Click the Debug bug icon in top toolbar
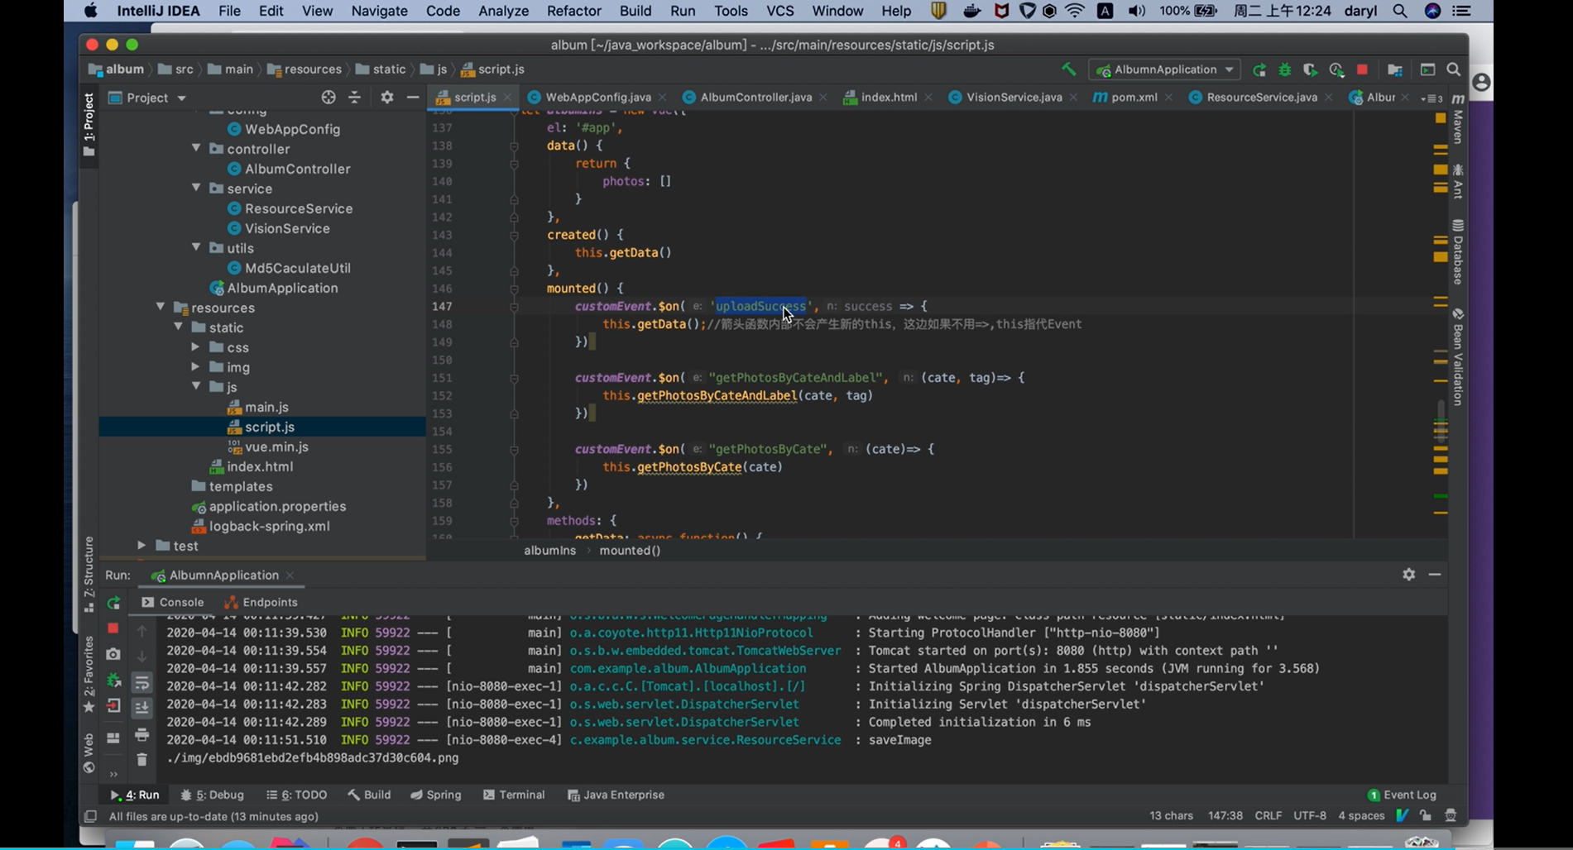Screen dimensions: 1573x850 (x=1285, y=69)
